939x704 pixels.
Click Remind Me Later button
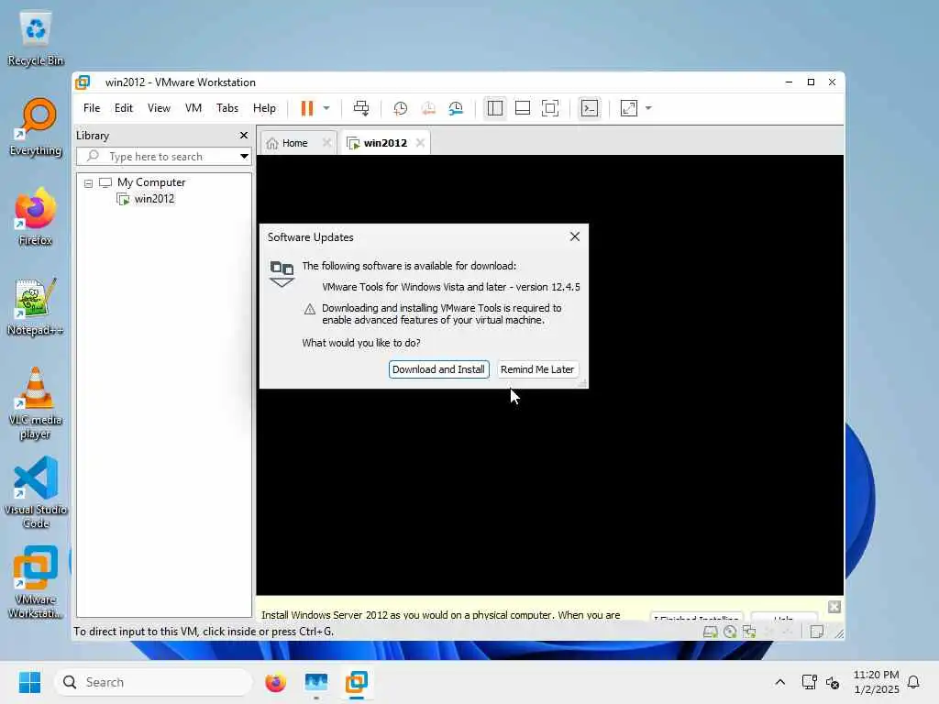pos(537,369)
